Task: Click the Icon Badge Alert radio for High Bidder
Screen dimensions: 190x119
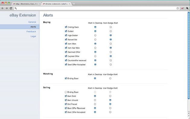Action: pos(111,35)
